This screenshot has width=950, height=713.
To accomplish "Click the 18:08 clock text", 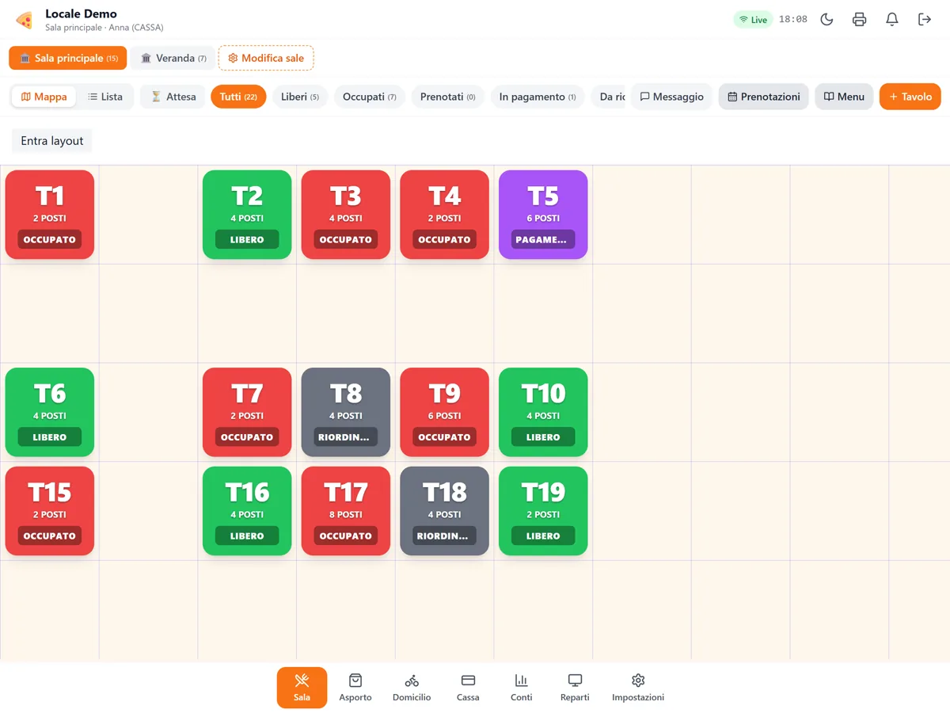I will coord(793,19).
